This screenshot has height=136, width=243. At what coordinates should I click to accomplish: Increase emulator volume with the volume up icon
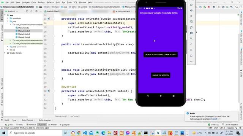pos(191,10)
